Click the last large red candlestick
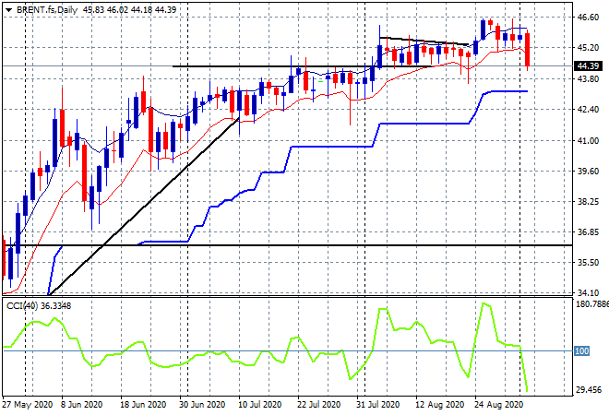Screen dimensions: 609x415 coord(528,50)
